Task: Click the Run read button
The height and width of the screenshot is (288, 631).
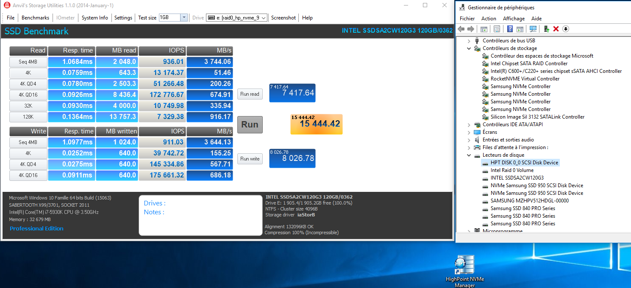Action: click(x=250, y=94)
